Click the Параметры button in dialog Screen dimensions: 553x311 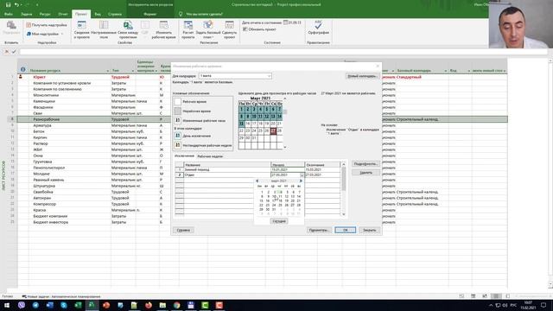pos(319,231)
